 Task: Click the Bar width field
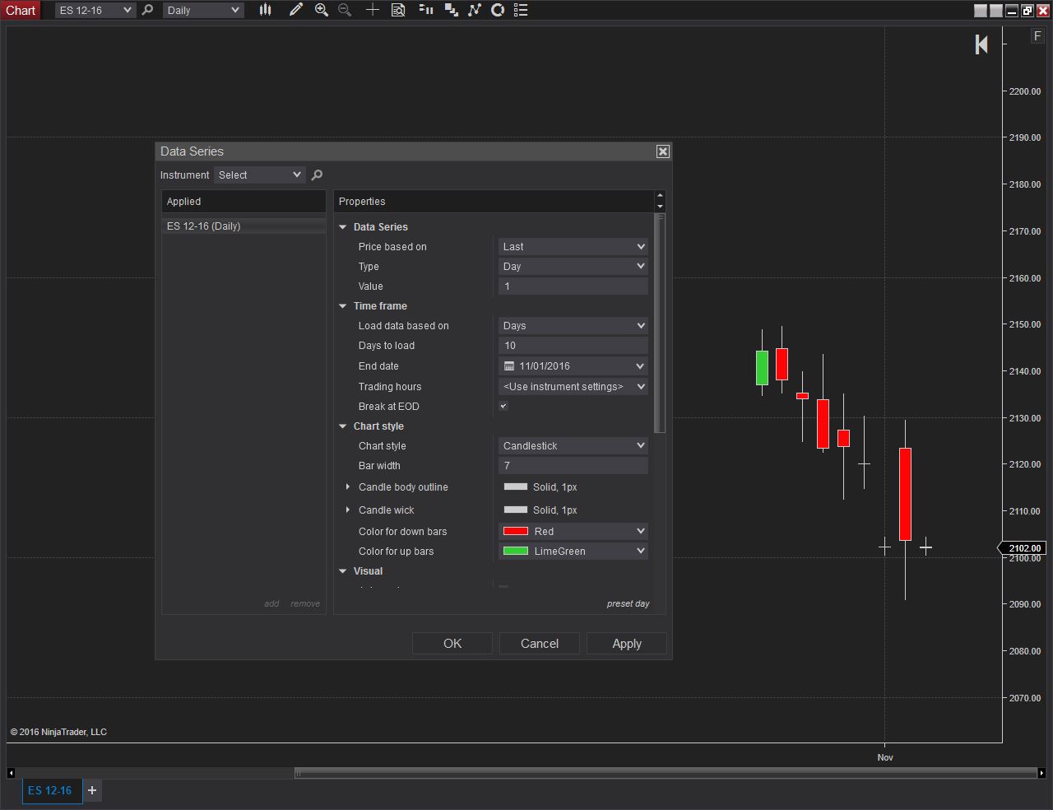point(573,466)
